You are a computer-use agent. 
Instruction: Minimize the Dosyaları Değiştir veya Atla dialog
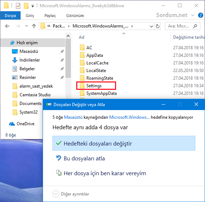pos(163,105)
